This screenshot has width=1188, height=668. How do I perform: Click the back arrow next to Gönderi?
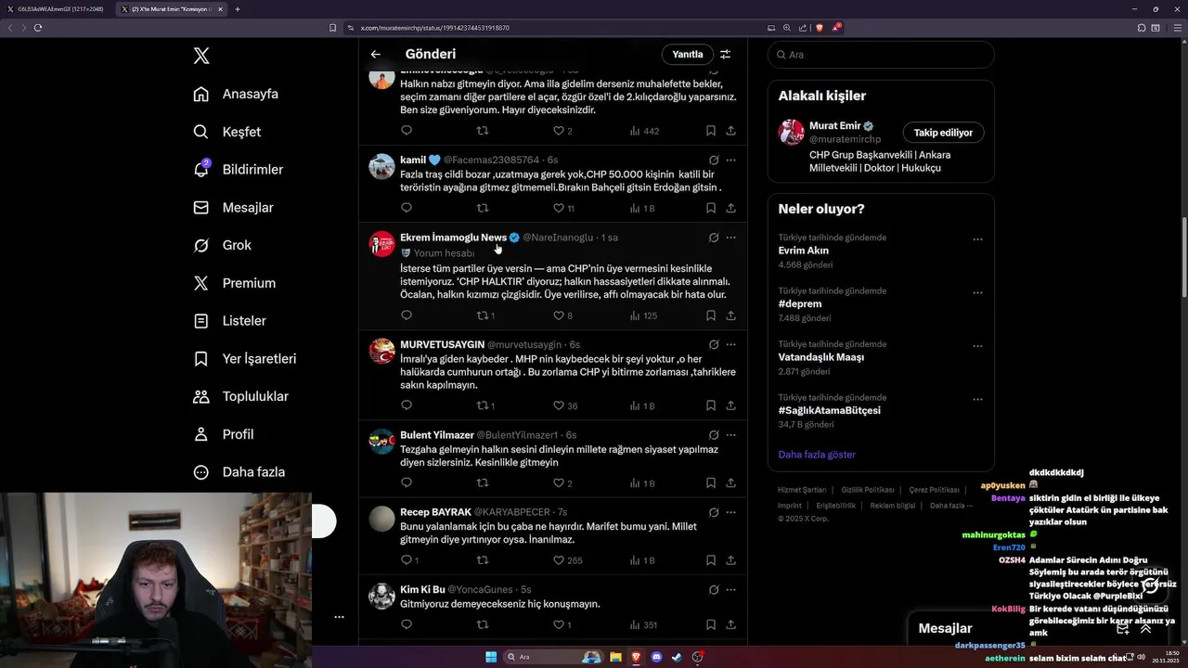click(376, 55)
